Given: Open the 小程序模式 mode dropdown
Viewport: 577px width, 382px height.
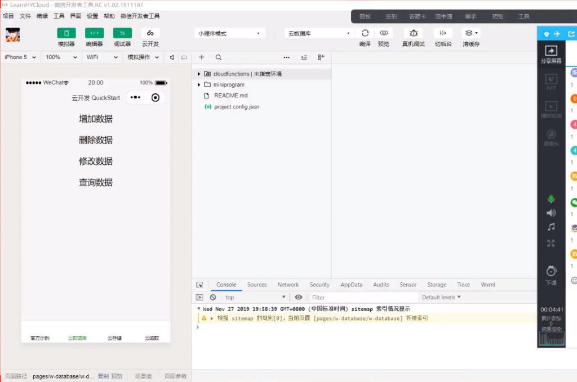Looking at the screenshot, I should [229, 34].
